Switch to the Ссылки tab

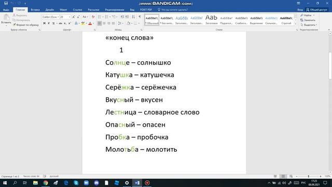77,10
